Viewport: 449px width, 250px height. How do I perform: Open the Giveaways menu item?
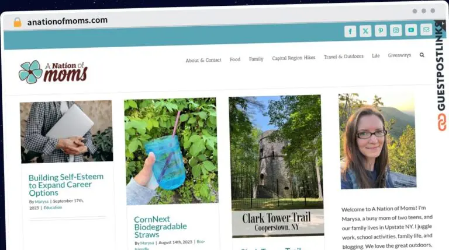point(399,55)
